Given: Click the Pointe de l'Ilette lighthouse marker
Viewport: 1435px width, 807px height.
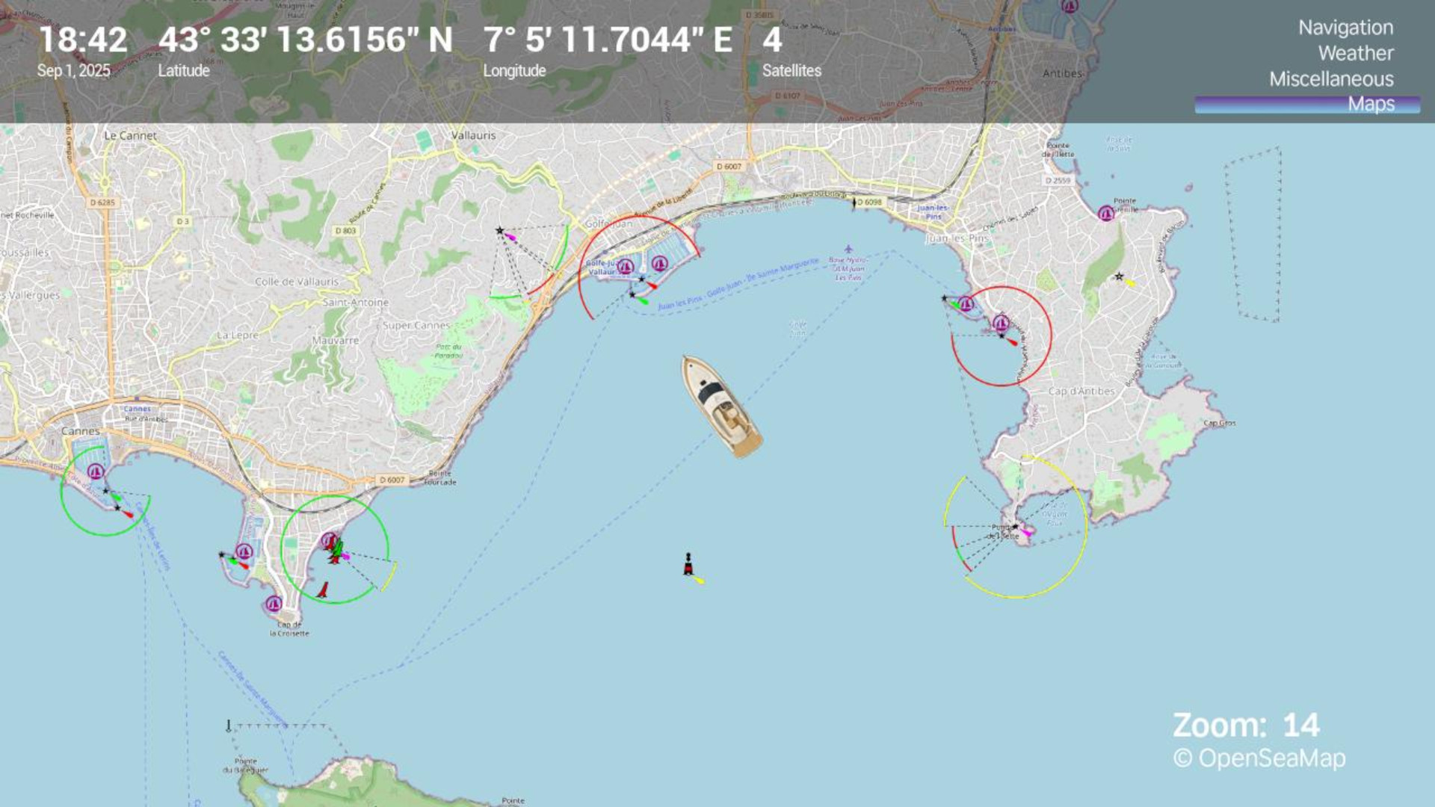Looking at the screenshot, I should 1016,527.
